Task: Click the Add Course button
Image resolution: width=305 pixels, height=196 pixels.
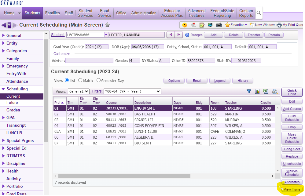Action: point(292,109)
